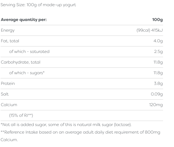Select the 3.8g protein value

coord(158,83)
